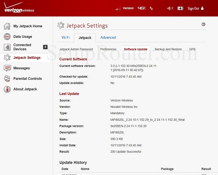Viewport: 218px width, 175px height.
Task: Open the Preferences sub-tab
Action: (108, 50)
